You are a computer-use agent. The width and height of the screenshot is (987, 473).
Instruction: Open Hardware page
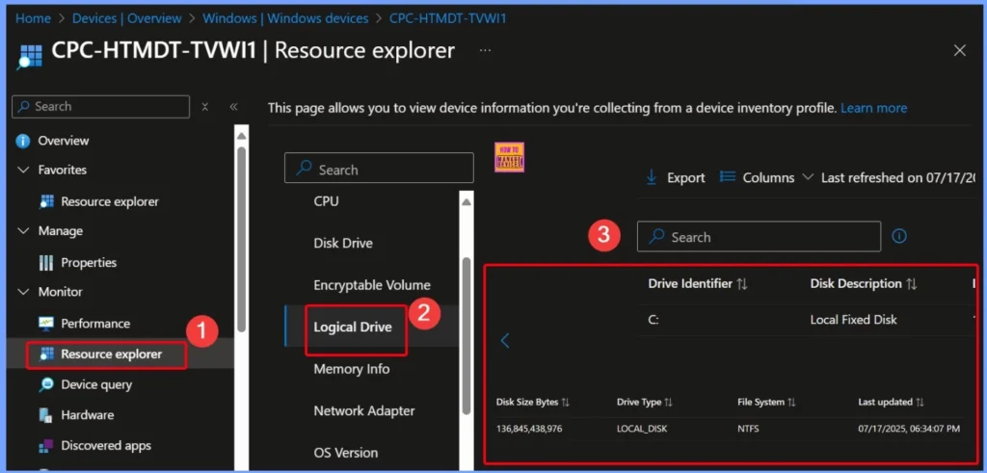[x=88, y=415]
